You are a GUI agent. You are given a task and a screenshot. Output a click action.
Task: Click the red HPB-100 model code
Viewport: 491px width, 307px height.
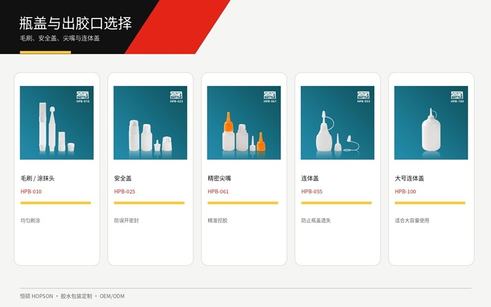406,192
